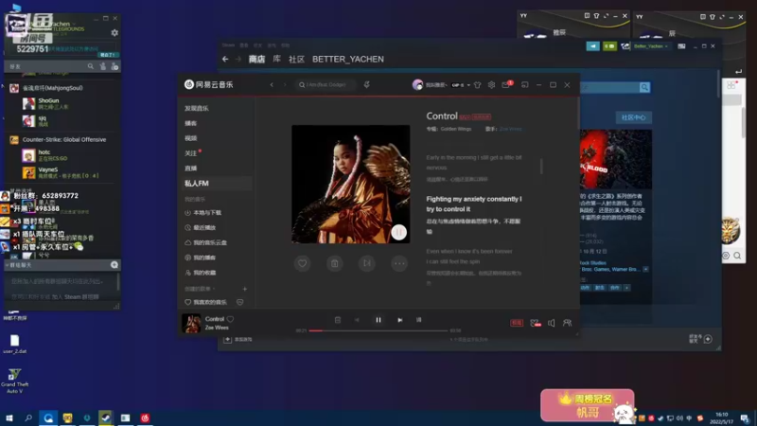Click album link Golden Wings

(456, 129)
